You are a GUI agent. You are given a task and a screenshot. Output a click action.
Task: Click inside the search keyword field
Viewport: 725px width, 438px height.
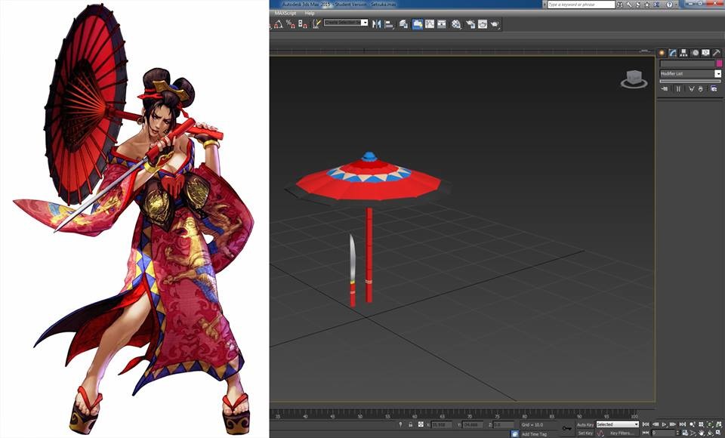582,4
